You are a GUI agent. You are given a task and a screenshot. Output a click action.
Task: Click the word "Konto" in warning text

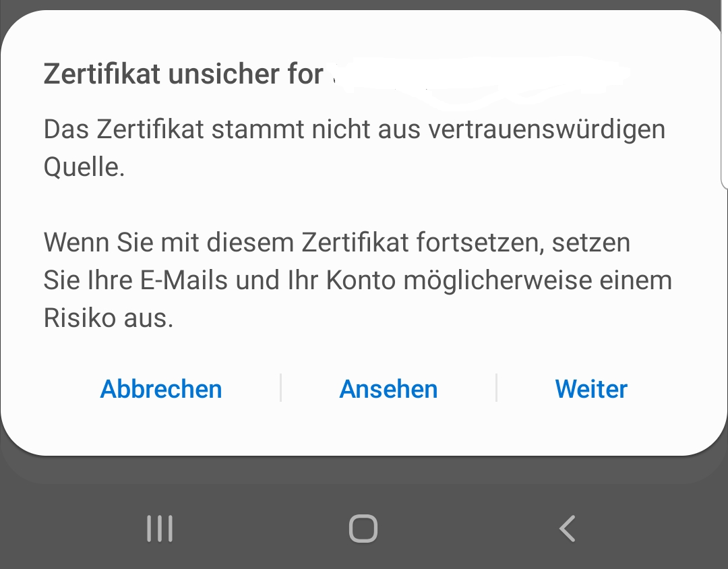[x=361, y=280]
